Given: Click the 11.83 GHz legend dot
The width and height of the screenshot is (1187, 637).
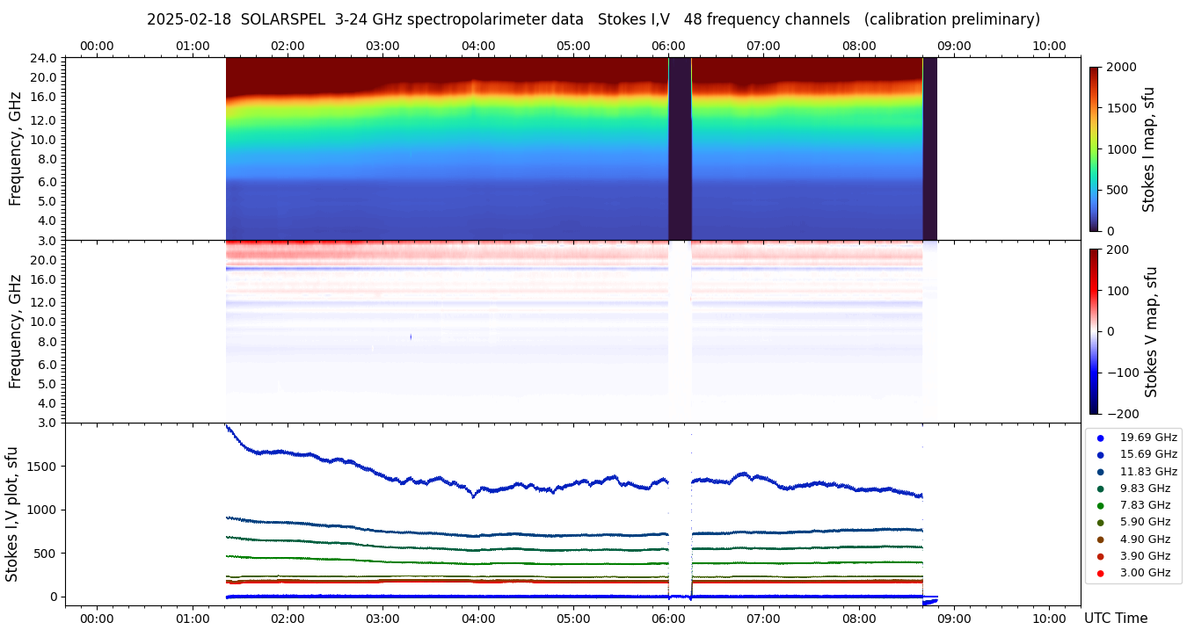Looking at the screenshot, I should 1100,472.
